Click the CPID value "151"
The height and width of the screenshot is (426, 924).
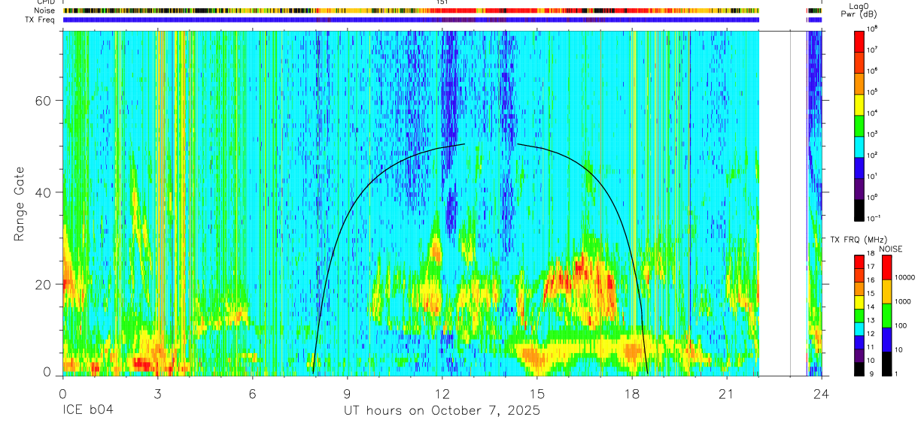442,2
